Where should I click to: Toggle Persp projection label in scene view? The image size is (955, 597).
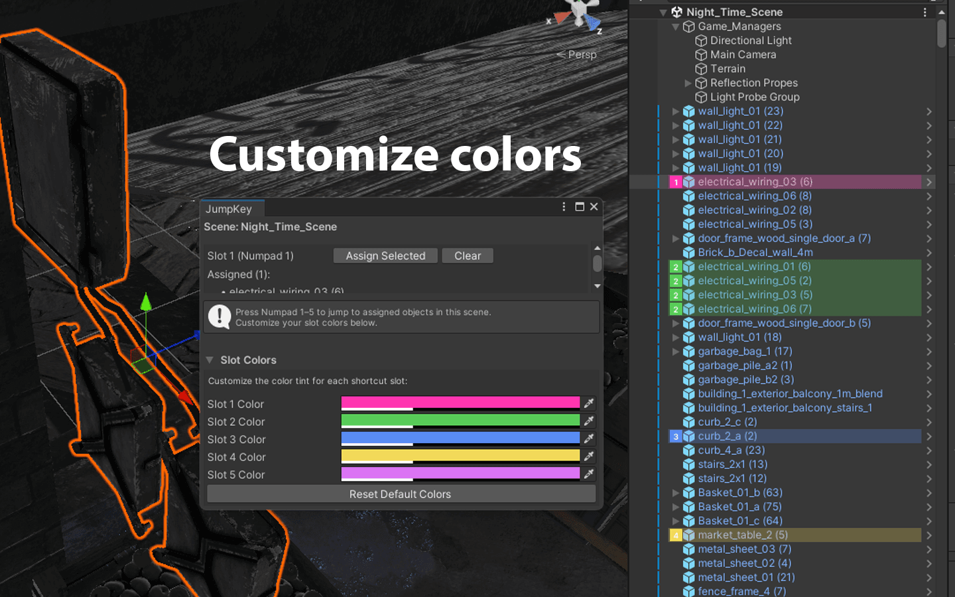(576, 54)
